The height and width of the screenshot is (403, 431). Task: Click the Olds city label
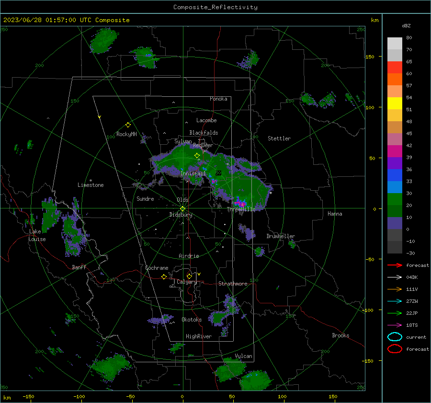point(182,200)
